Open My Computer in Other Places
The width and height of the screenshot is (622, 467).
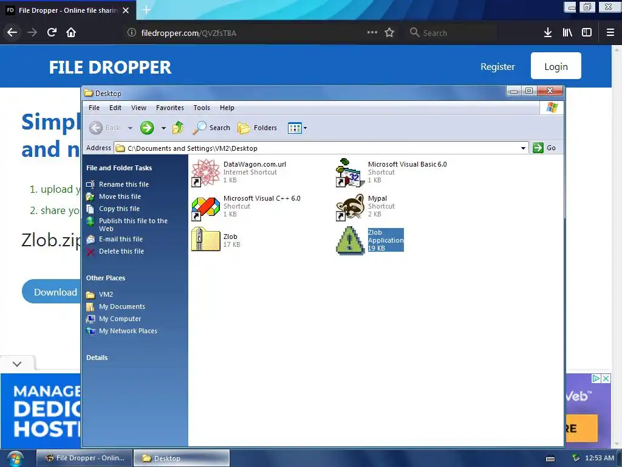pos(120,319)
